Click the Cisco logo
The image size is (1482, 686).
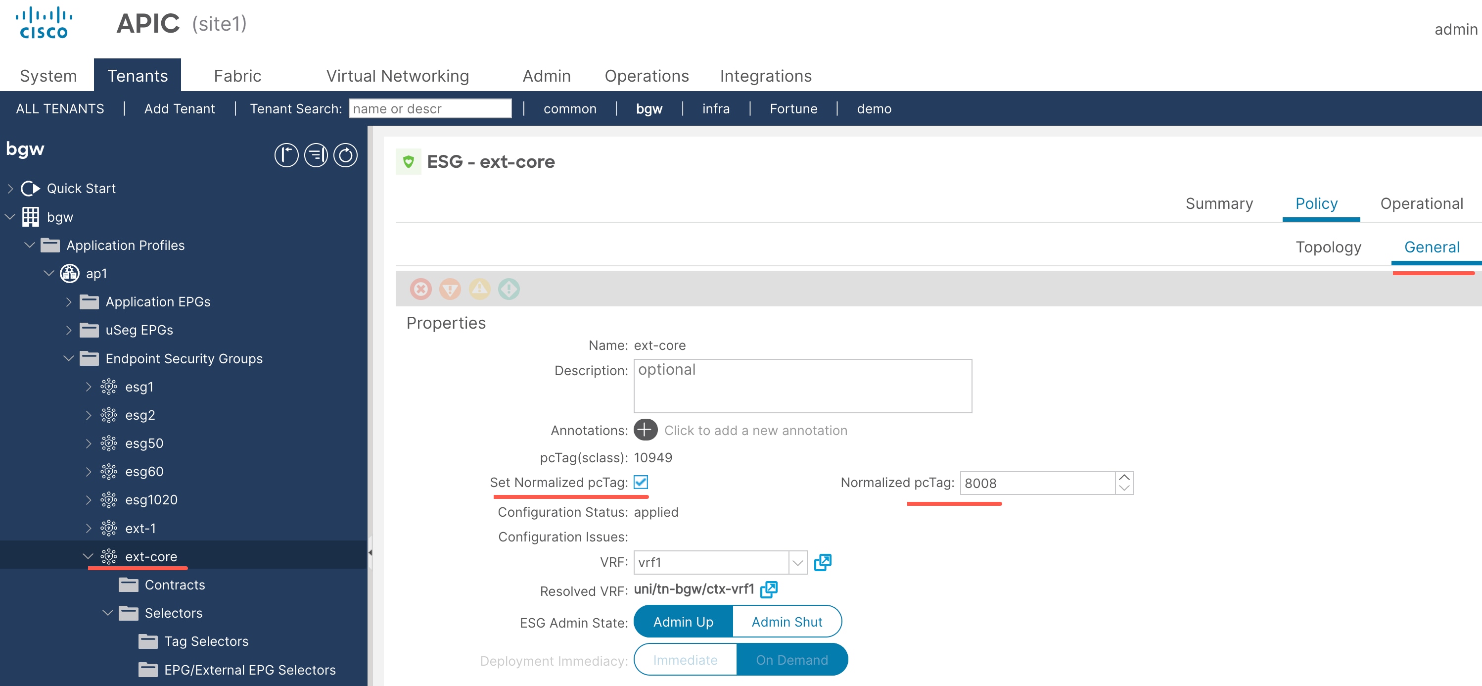[x=44, y=23]
